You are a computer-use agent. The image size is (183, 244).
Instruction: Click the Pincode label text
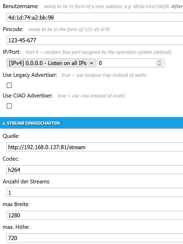point(13,29)
